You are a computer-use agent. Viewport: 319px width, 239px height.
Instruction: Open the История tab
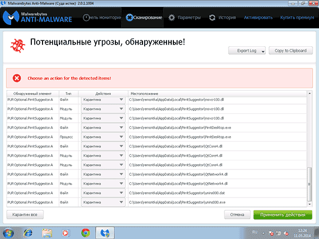click(x=222, y=18)
